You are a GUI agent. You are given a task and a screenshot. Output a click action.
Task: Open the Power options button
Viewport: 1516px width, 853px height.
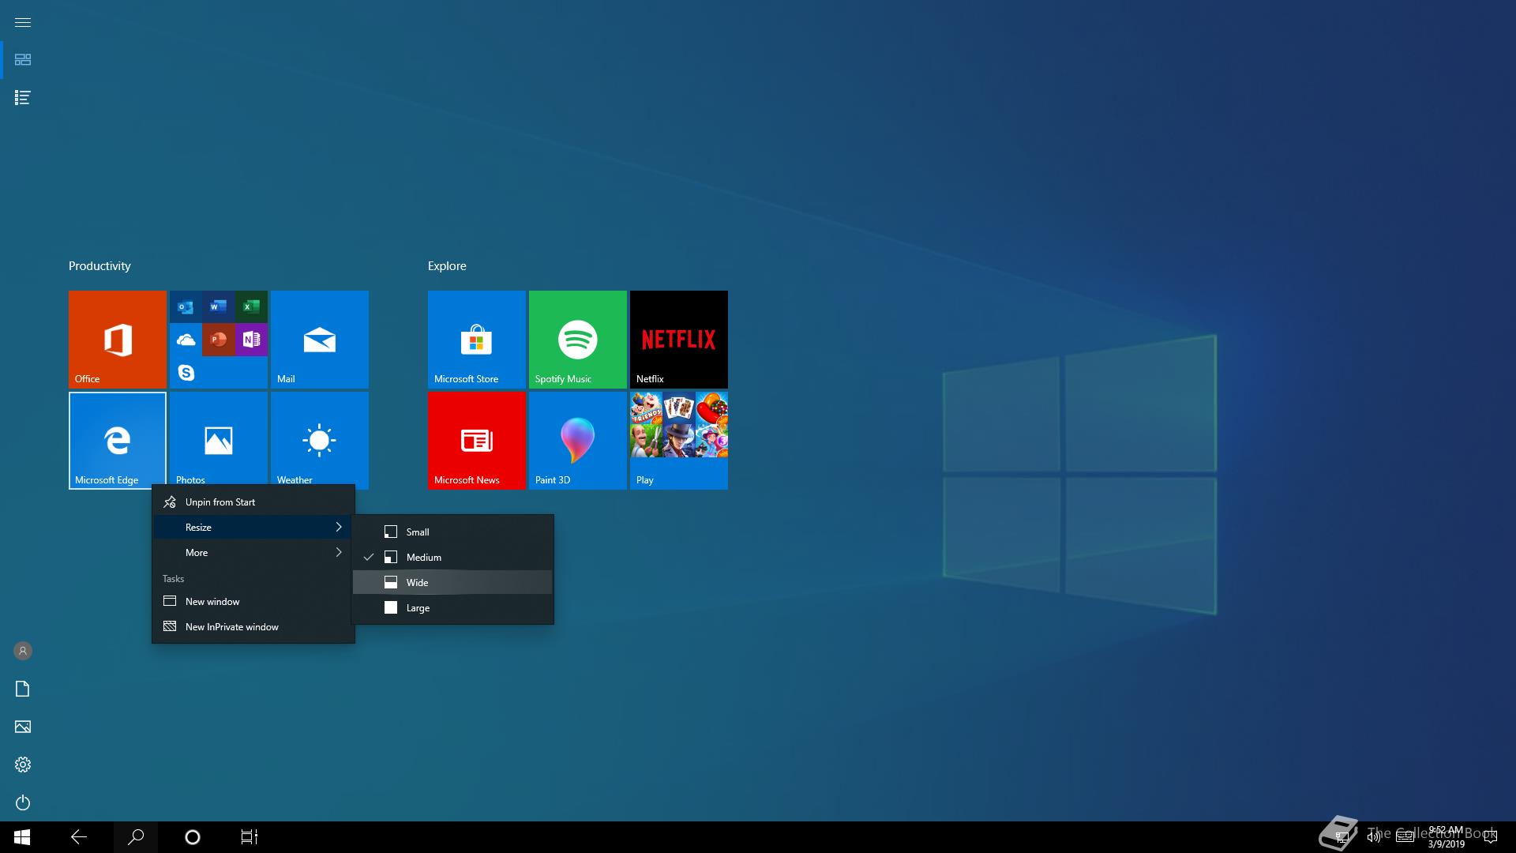tap(23, 802)
